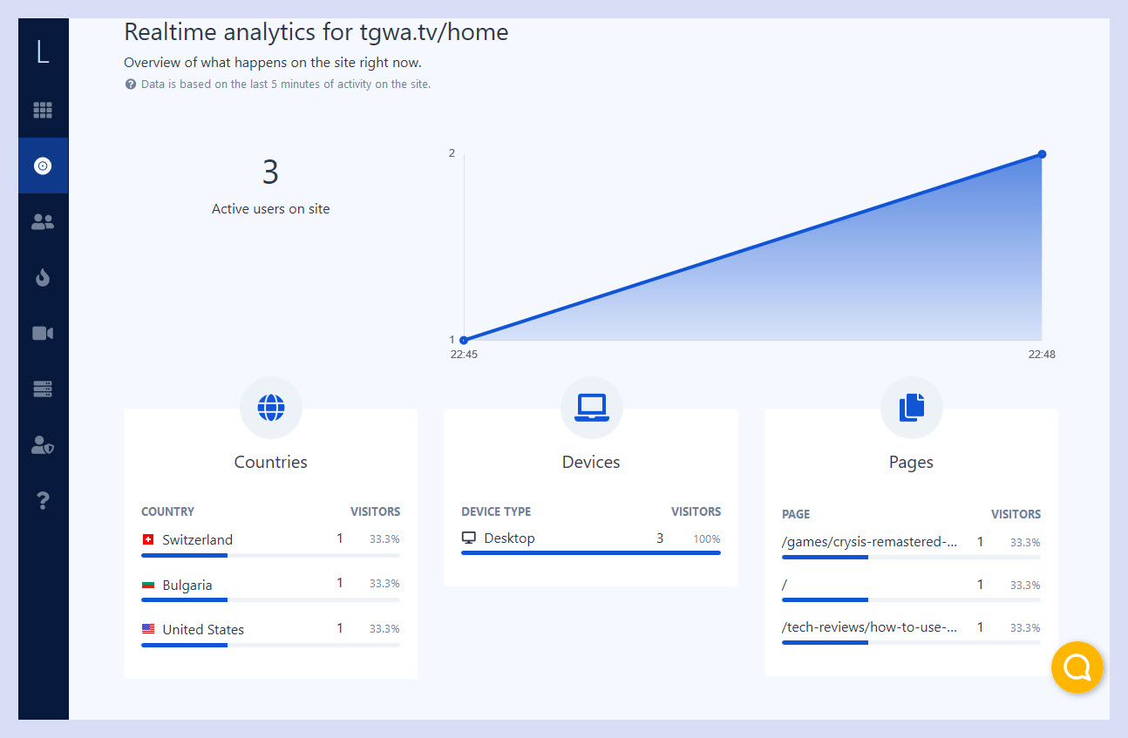The width and height of the screenshot is (1128, 738).
Task: Click the COUNTRY column header
Action: click(167, 511)
